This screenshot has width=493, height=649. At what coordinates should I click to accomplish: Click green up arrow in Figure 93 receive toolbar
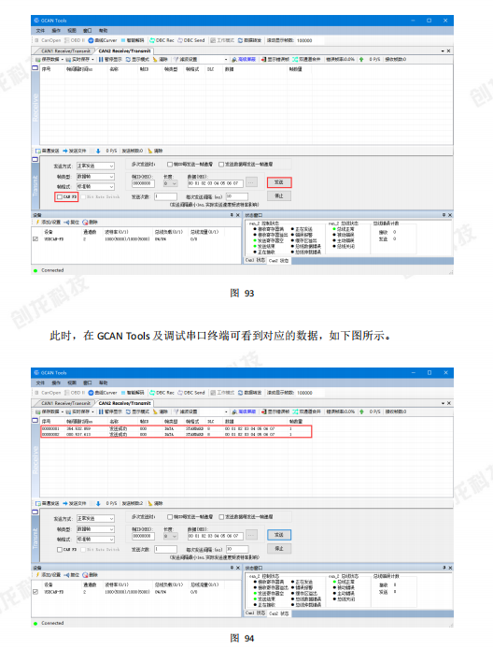[361, 59]
